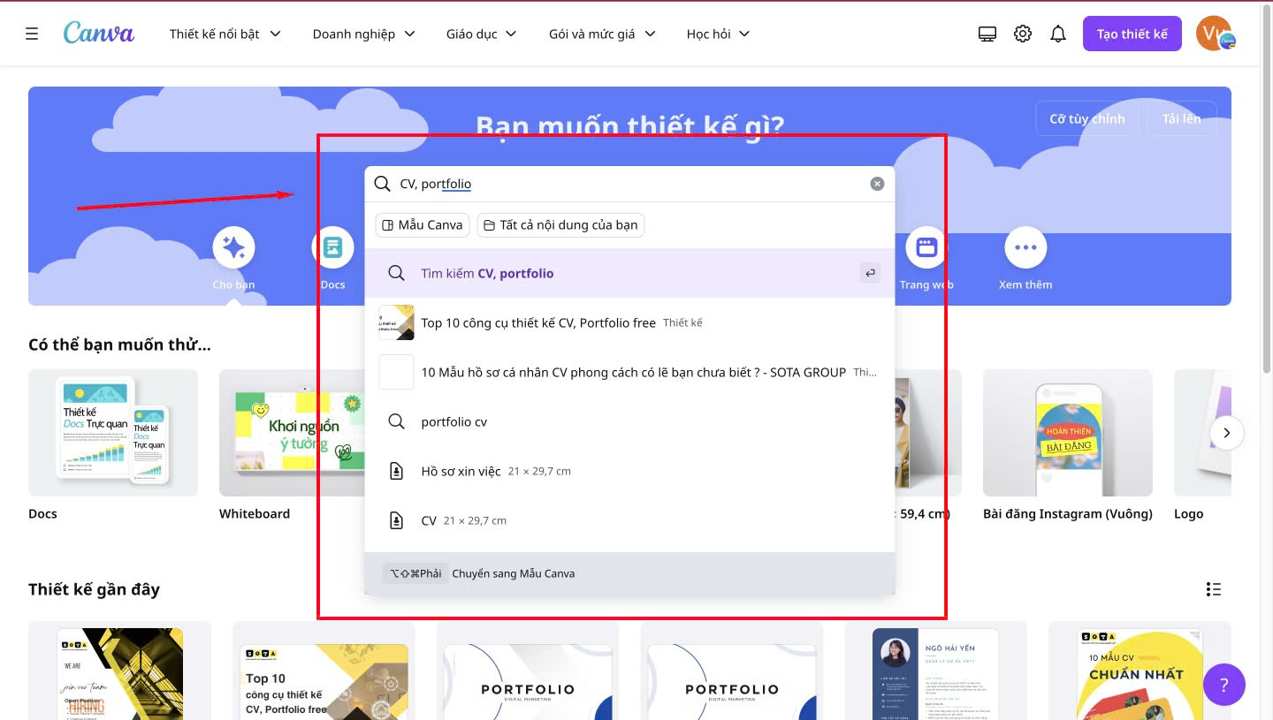The width and height of the screenshot is (1273, 720).
Task: Expand the Học hỏi menu
Action: coord(718,34)
